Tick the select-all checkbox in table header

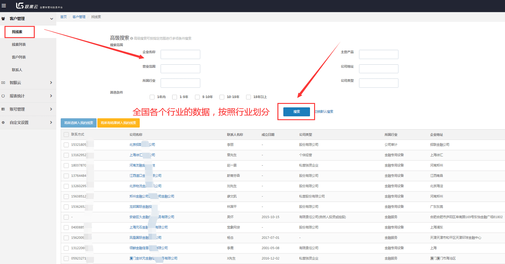click(x=66, y=135)
